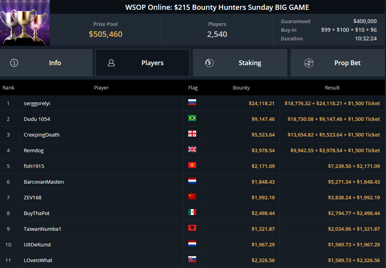This screenshot has height=268, width=386.
Task: Click the Prop Bet hexagon icon
Action: pyautogui.click(x=309, y=63)
